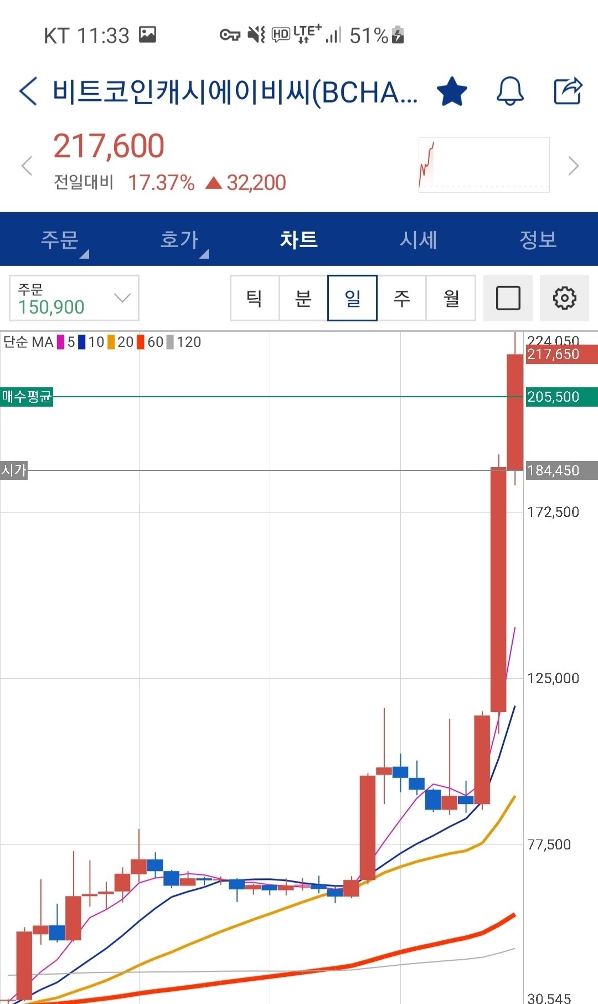Select 분 (minute) chart button
598x1004 pixels.
pyautogui.click(x=303, y=298)
